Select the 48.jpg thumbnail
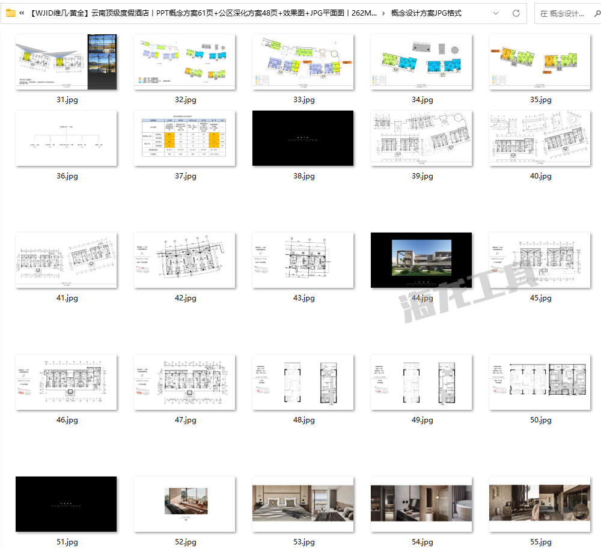 coord(304,382)
